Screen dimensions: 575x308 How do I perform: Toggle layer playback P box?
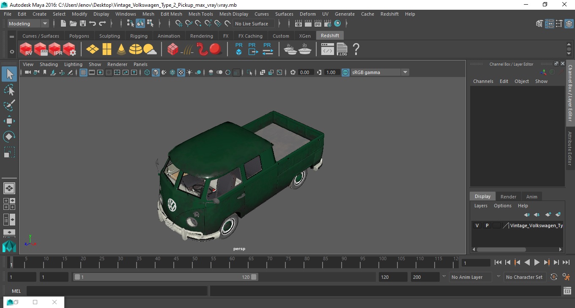[487, 225]
